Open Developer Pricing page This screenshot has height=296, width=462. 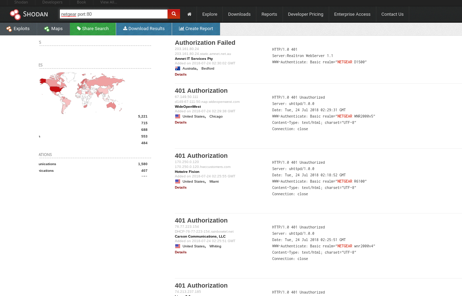(306, 14)
